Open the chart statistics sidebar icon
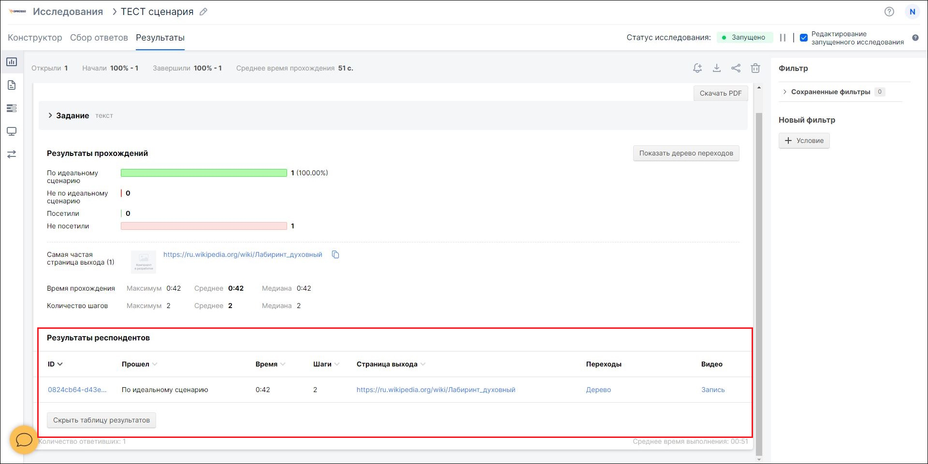The width and height of the screenshot is (928, 464). click(12, 62)
